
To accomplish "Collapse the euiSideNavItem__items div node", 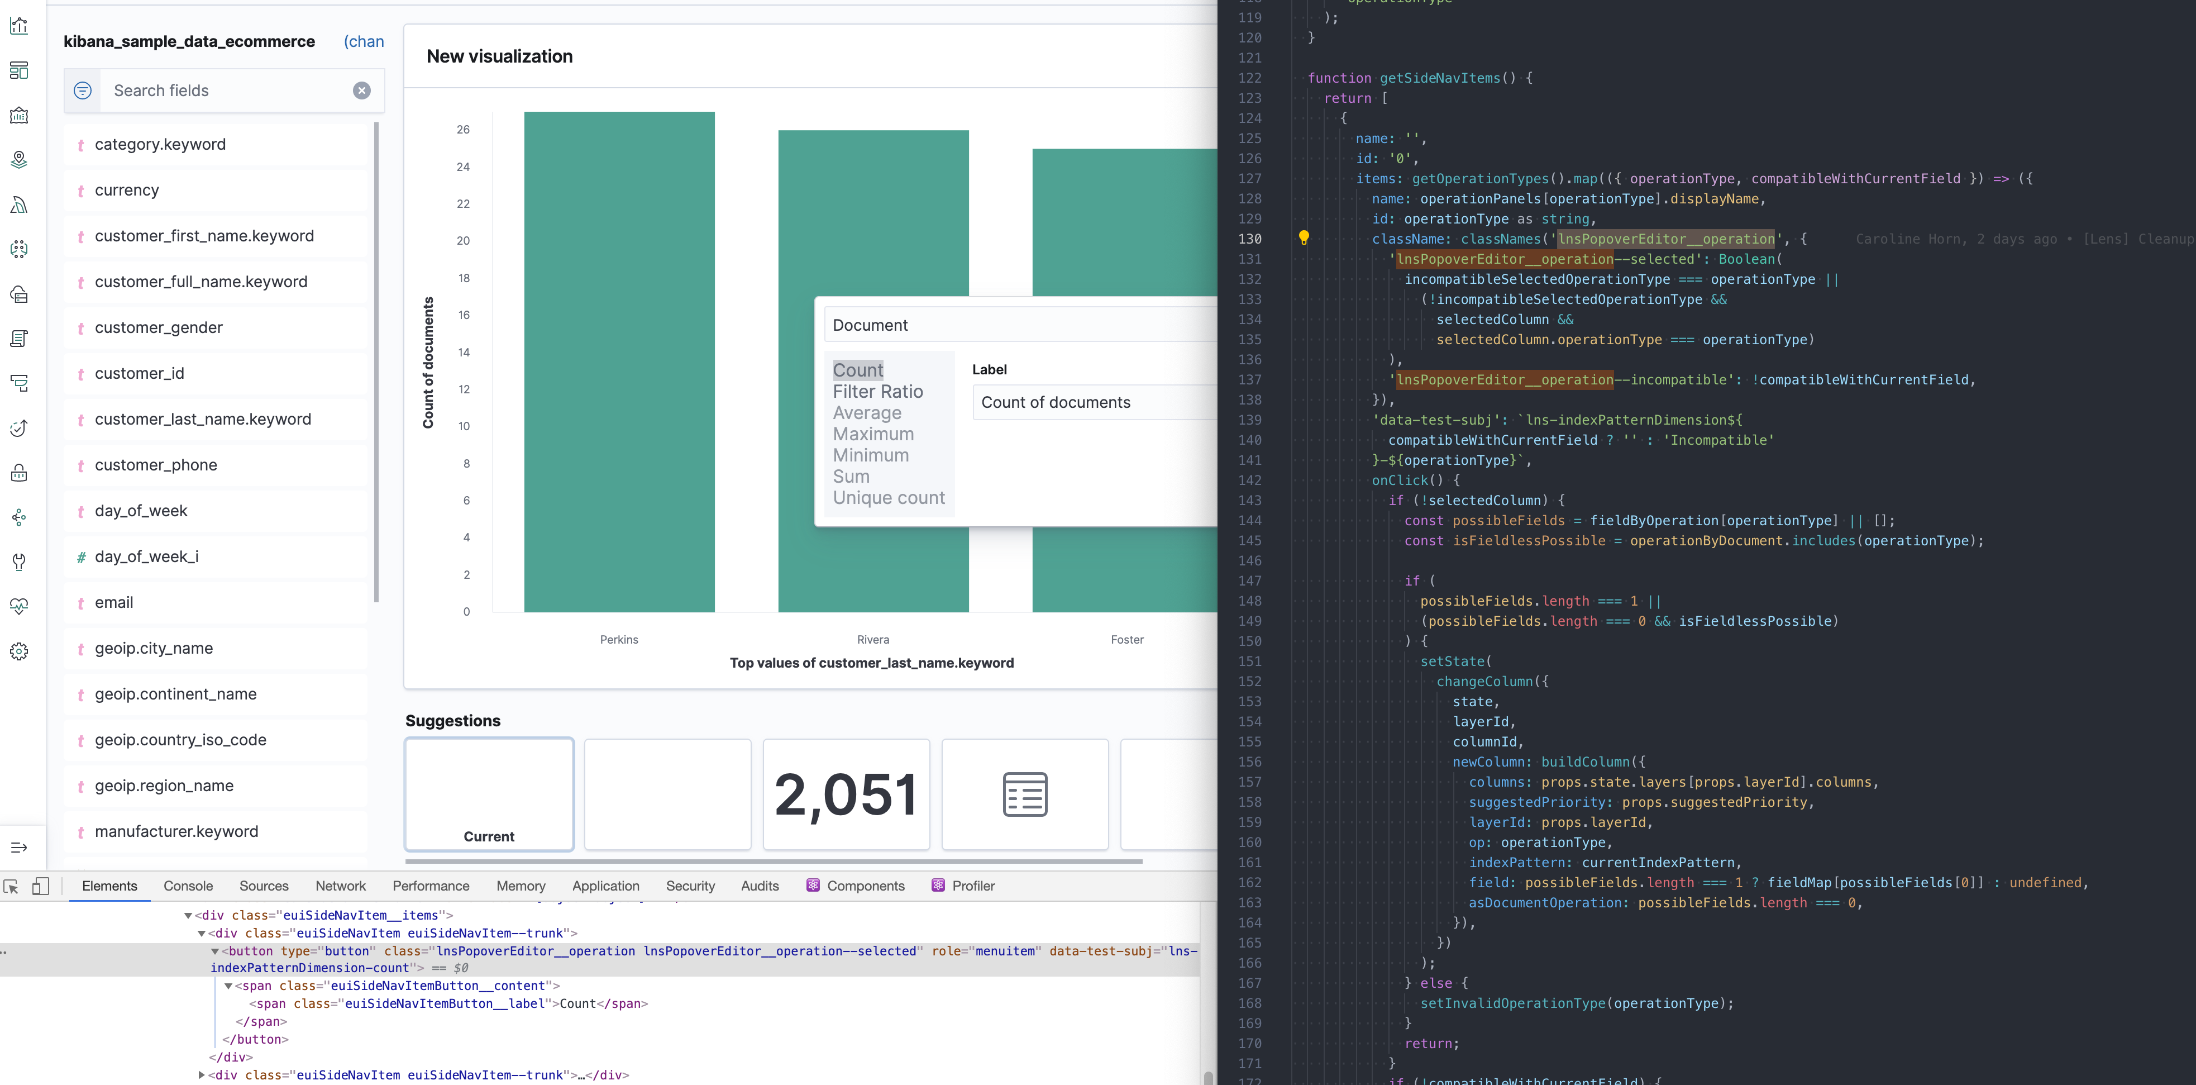I will tap(188, 915).
